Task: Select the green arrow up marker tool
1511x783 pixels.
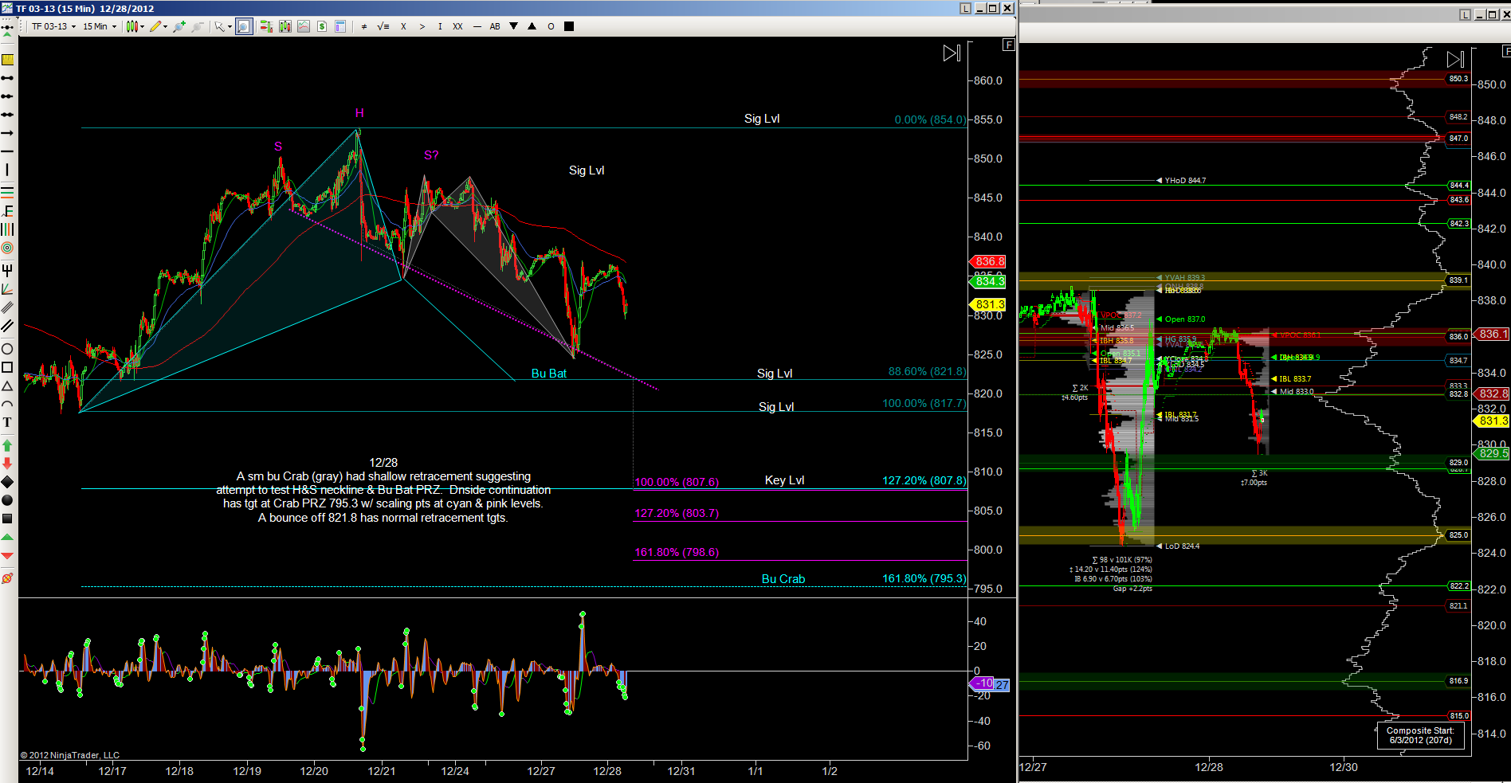Action: (7, 445)
